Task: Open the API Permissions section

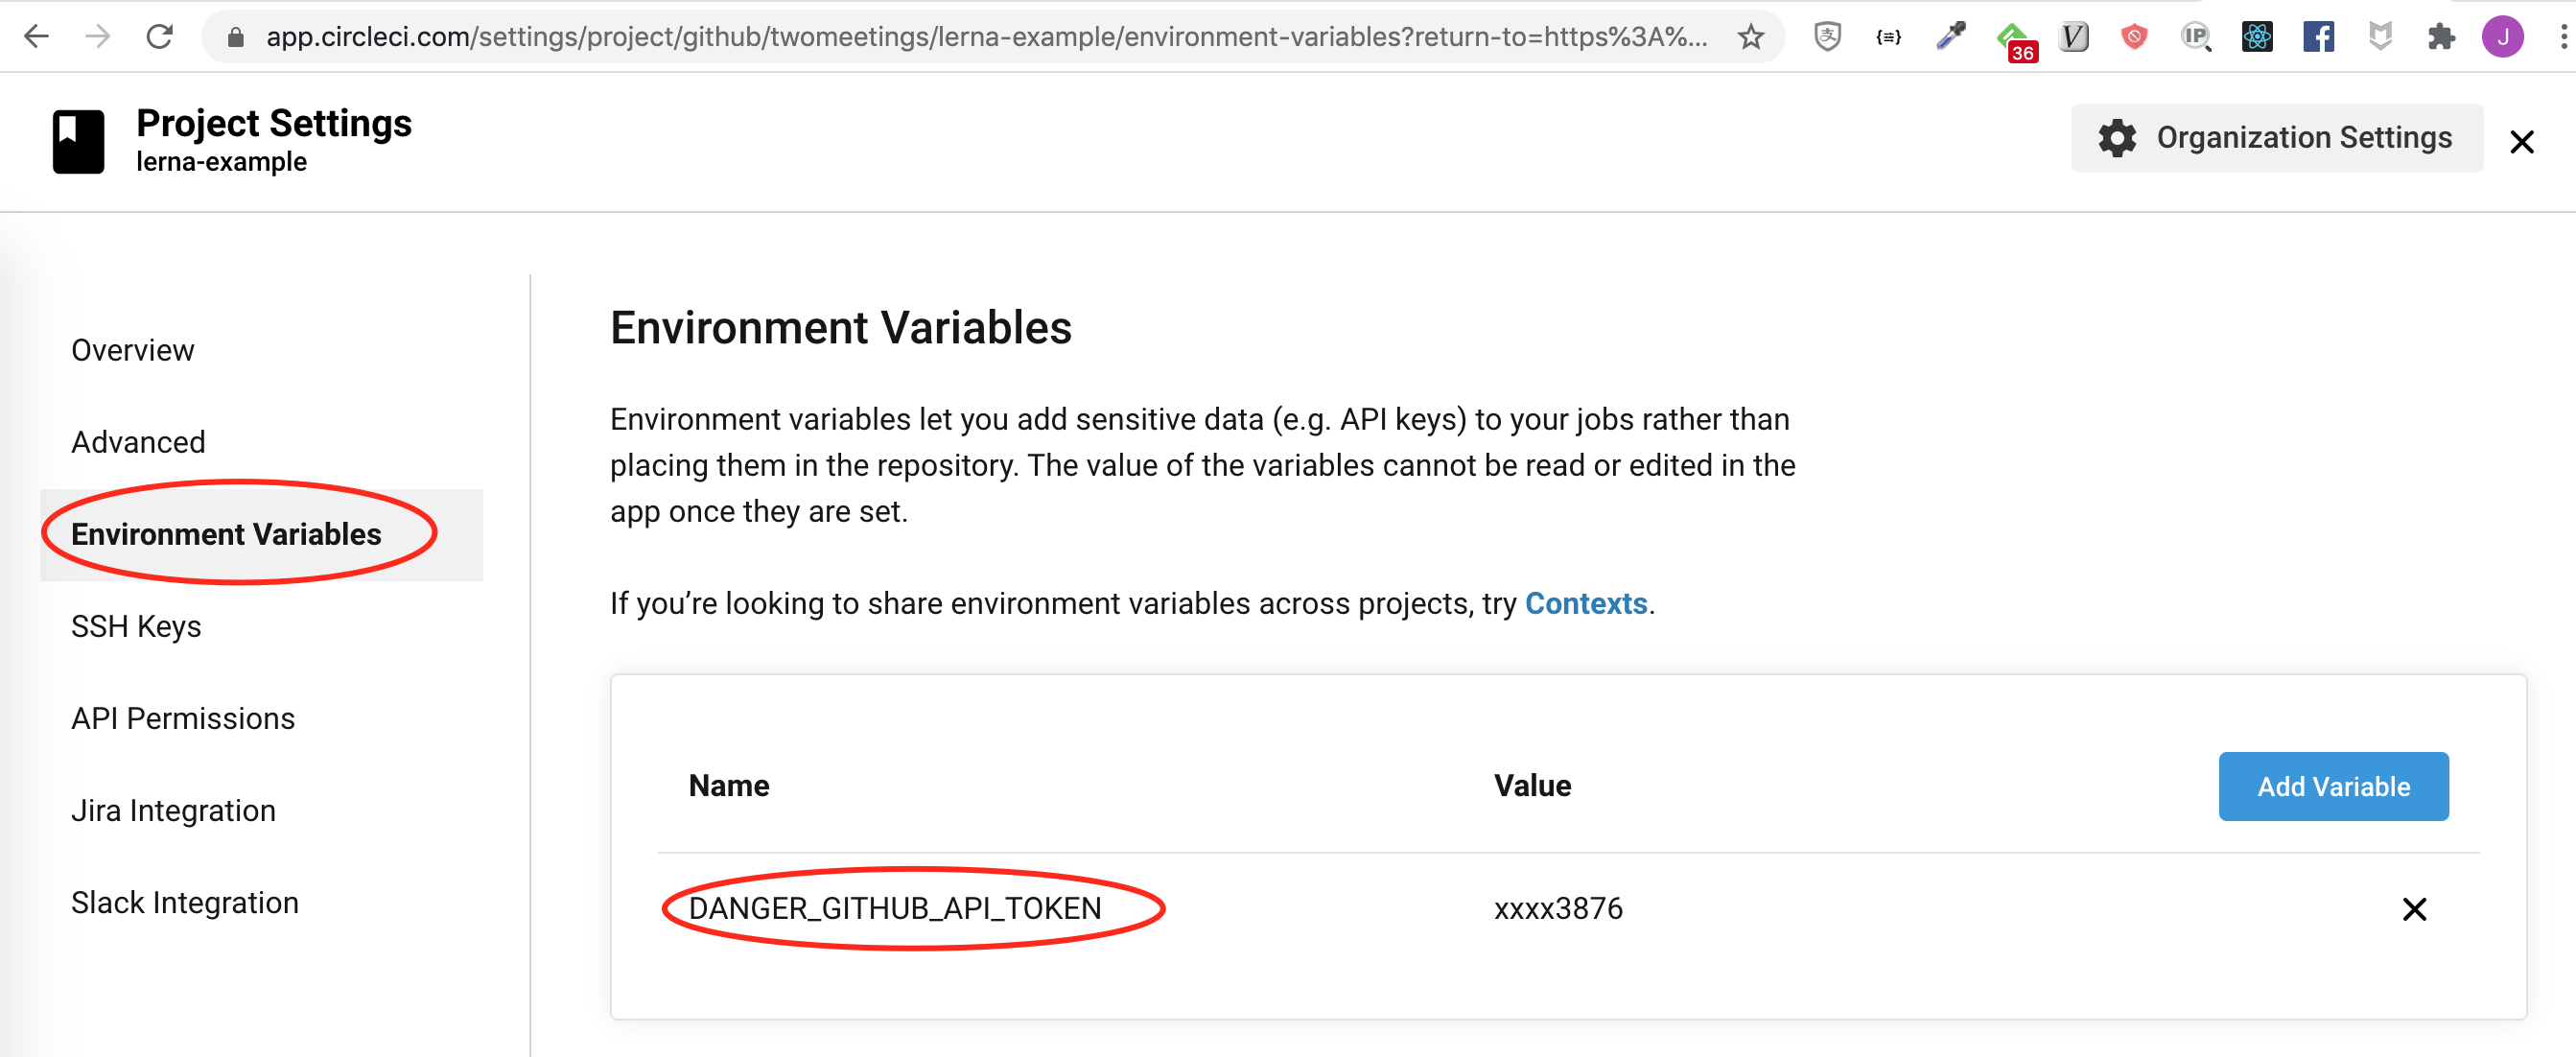Action: [183, 719]
